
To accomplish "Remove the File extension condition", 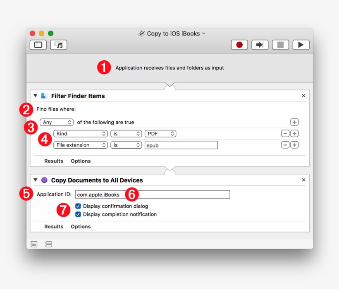I will tap(285, 145).
